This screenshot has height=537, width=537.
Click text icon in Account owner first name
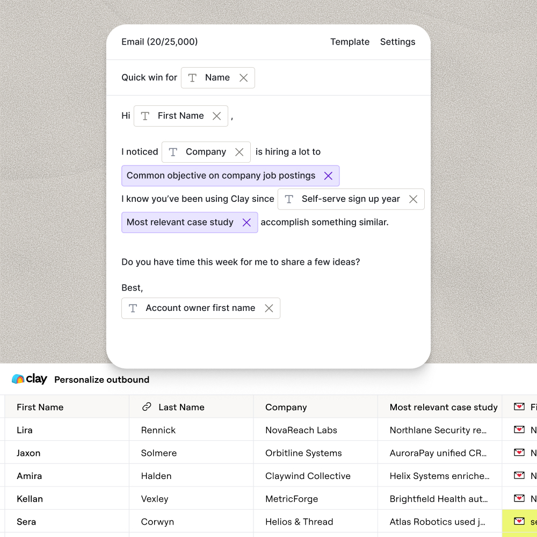133,309
